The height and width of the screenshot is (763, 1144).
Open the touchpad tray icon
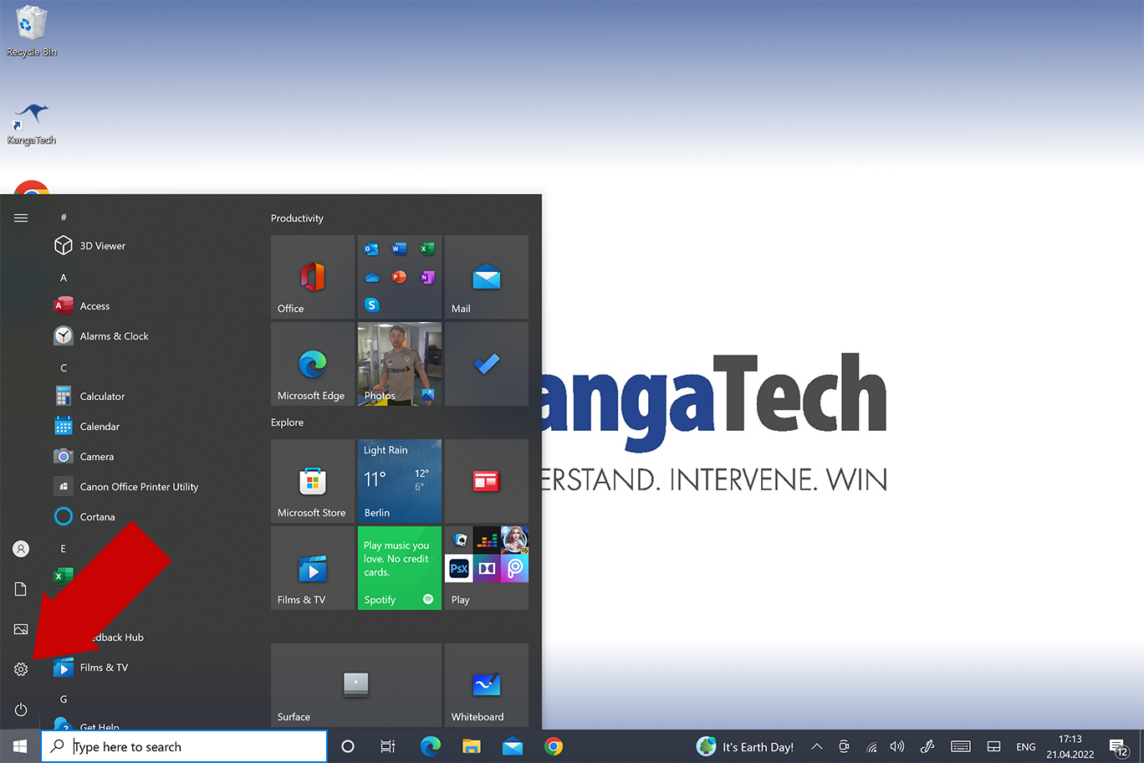pyautogui.click(x=994, y=746)
